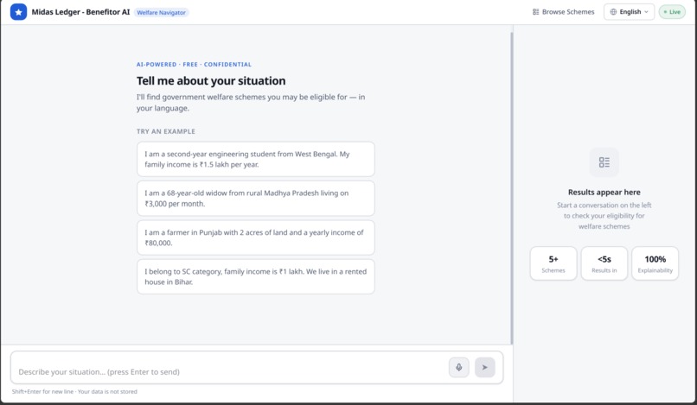Image resolution: width=697 pixels, height=405 pixels.
Task: Click the Results appear here heading
Action: 604,193
